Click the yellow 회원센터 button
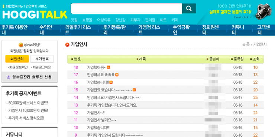 click(17, 59)
